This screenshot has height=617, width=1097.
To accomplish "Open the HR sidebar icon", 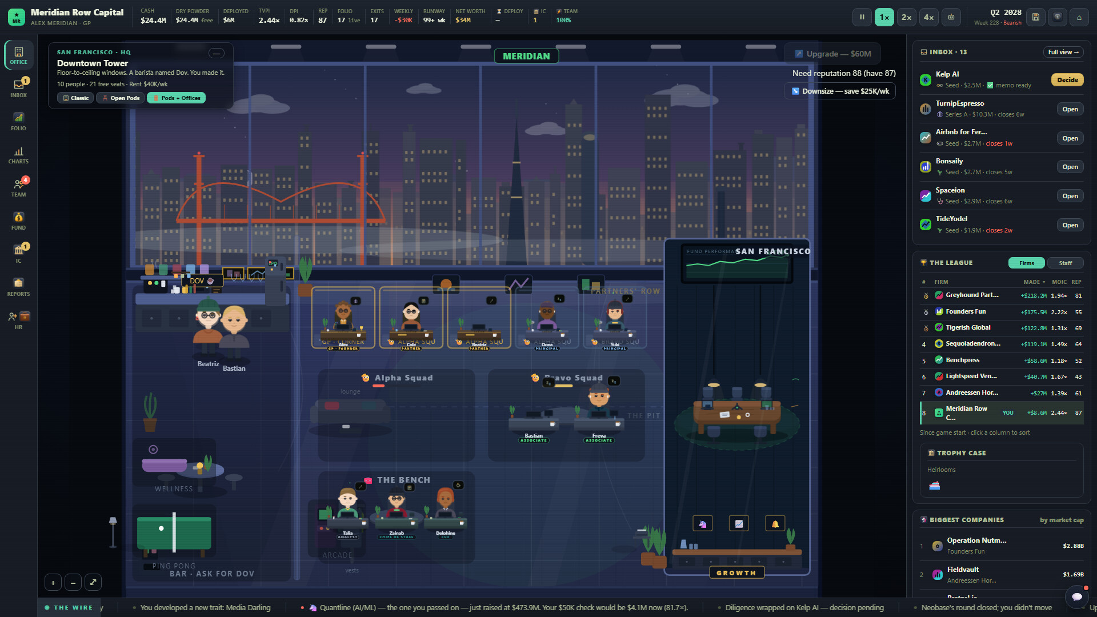I will point(18,320).
